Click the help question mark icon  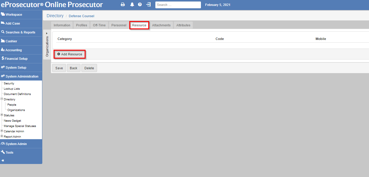point(140,5)
